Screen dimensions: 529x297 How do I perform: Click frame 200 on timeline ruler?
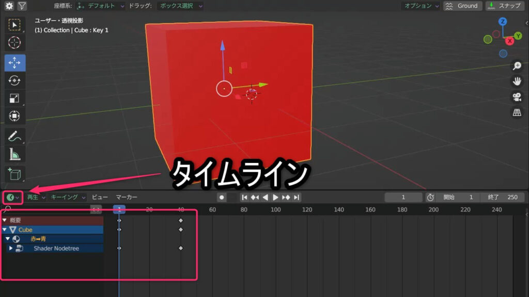pos(433,209)
